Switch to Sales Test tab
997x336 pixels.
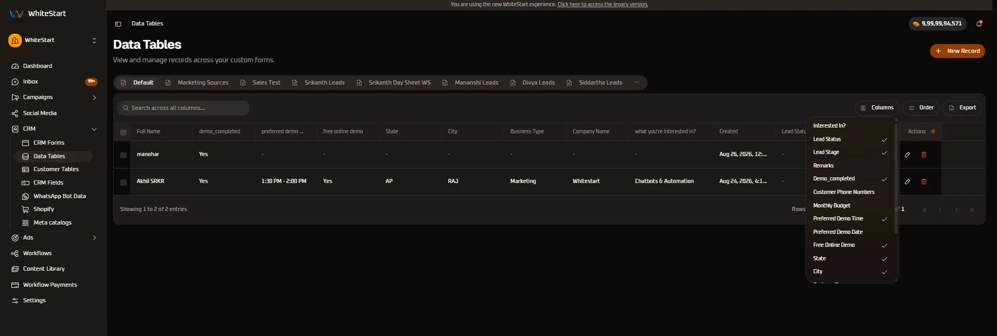click(x=261, y=82)
